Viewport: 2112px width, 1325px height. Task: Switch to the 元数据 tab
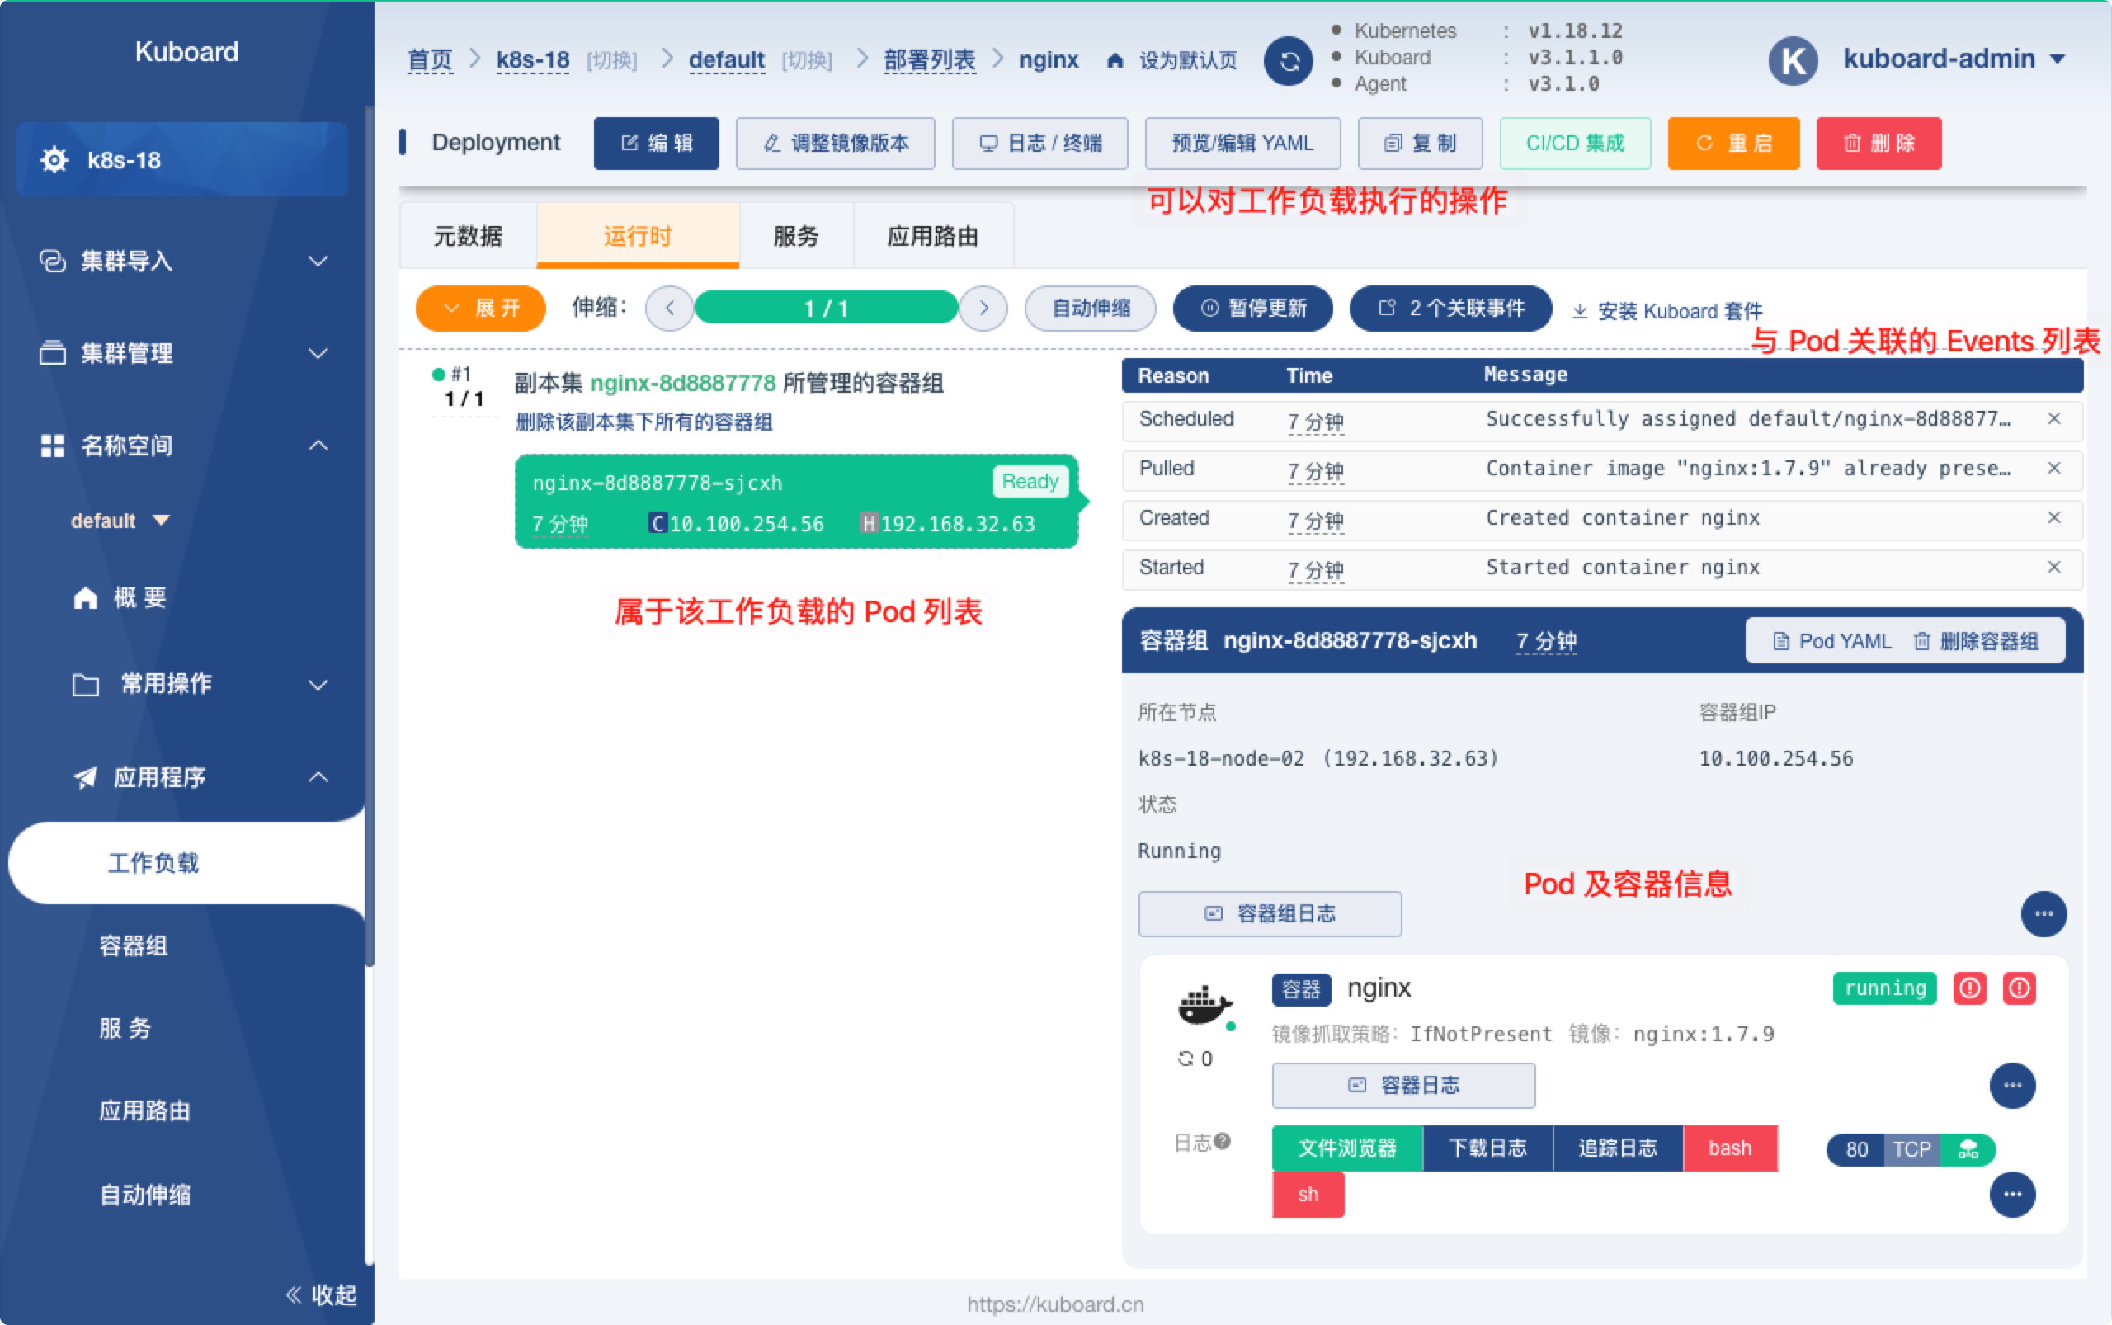468,236
